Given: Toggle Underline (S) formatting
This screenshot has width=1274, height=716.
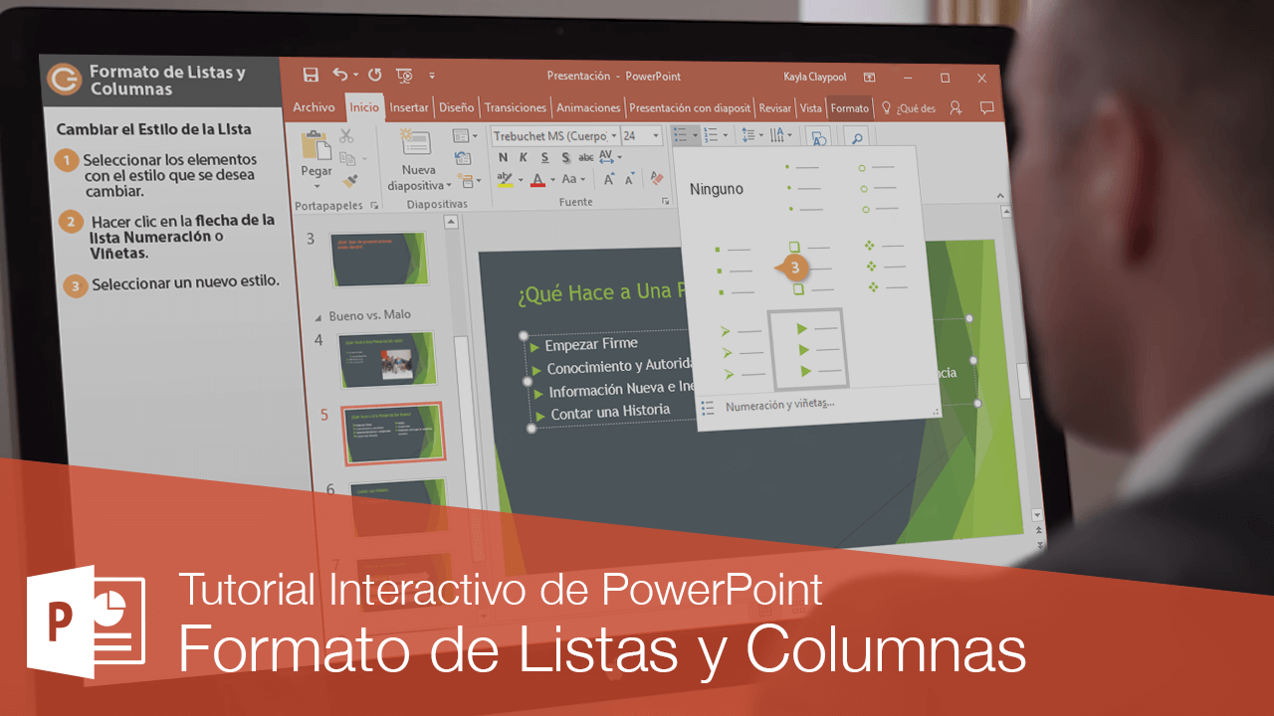Looking at the screenshot, I should 544,157.
